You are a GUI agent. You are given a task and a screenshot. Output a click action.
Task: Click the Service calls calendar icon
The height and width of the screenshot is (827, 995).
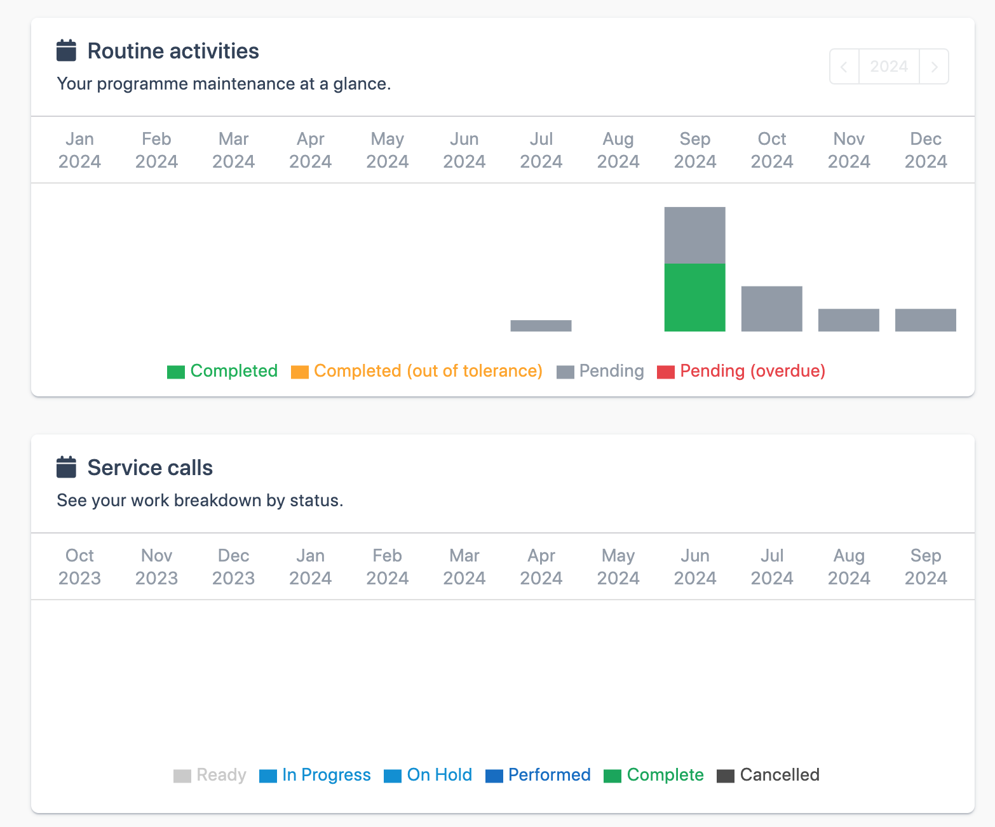pos(67,466)
